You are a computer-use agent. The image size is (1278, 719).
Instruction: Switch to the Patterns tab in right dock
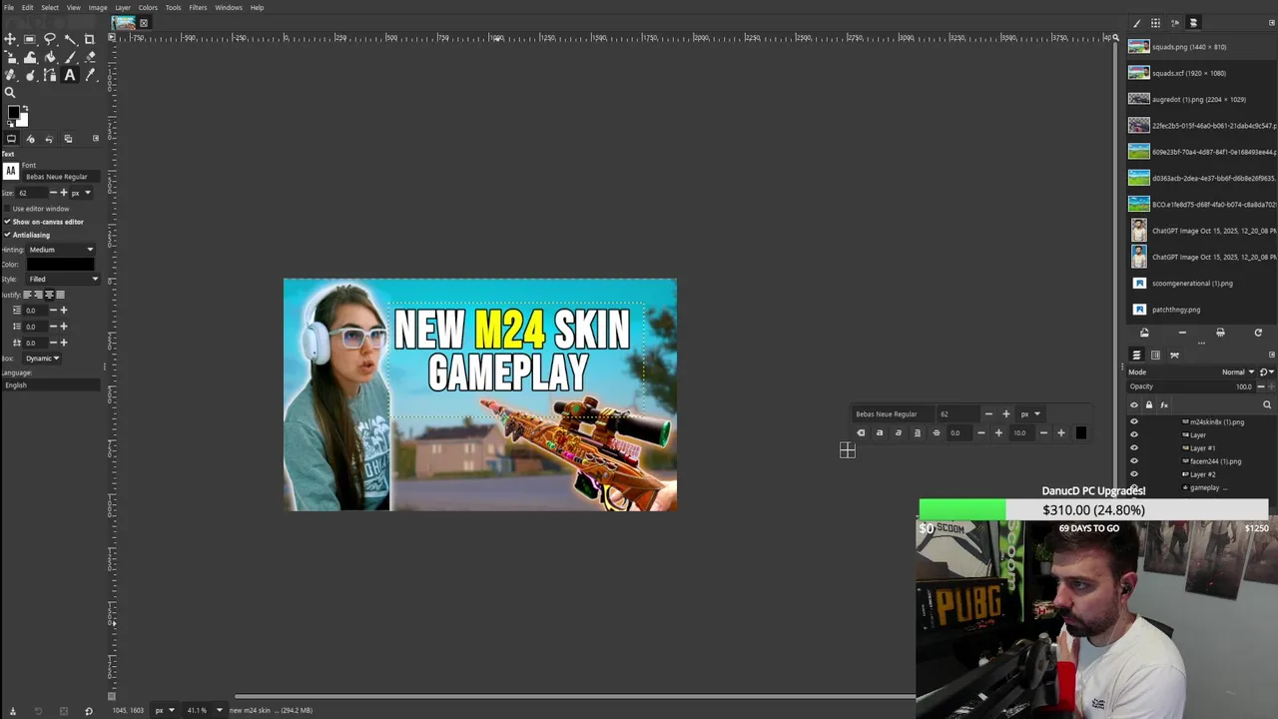click(x=1155, y=23)
